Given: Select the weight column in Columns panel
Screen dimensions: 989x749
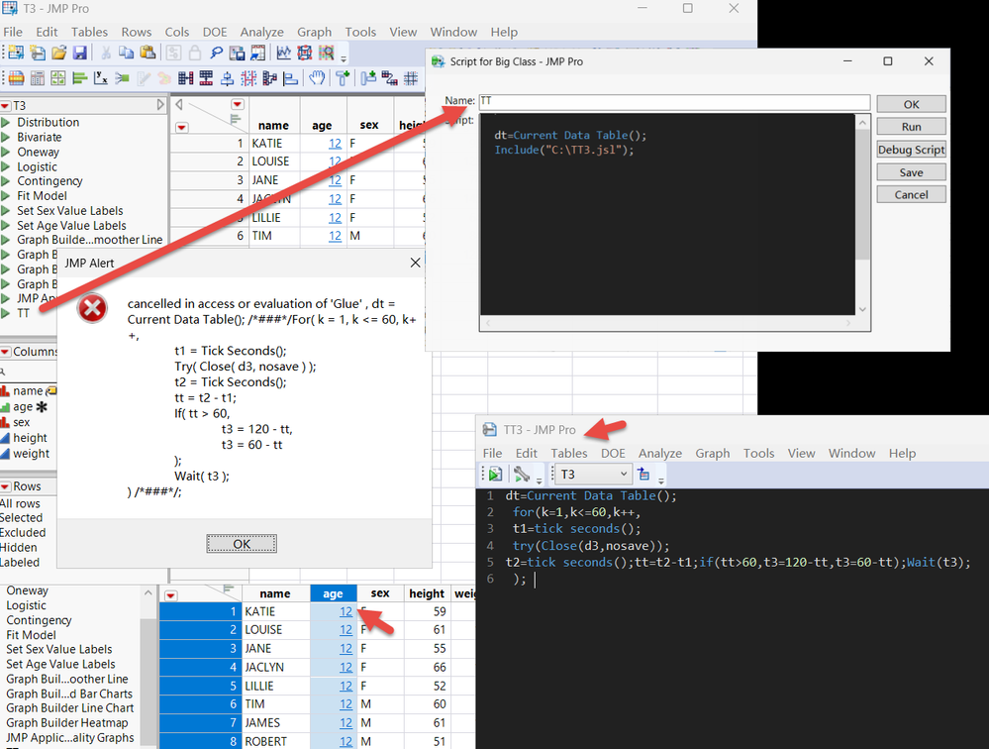Looking at the screenshot, I should pyautogui.click(x=31, y=454).
